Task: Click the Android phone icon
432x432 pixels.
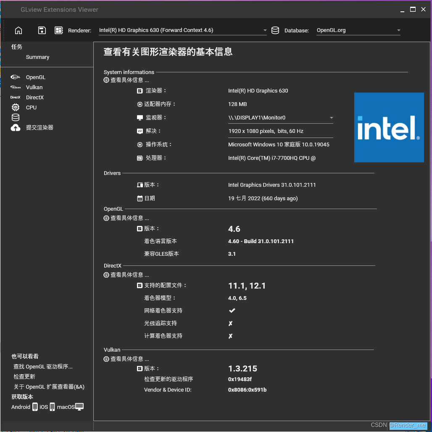Action: click(35, 407)
